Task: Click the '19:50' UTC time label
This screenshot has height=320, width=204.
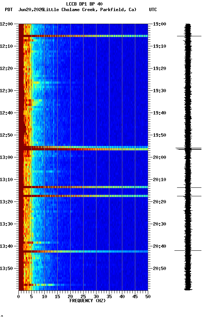Action: [x=160, y=135]
